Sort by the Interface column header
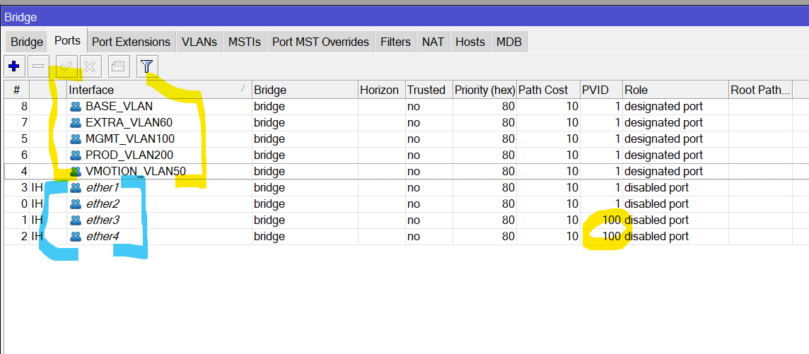 point(159,90)
